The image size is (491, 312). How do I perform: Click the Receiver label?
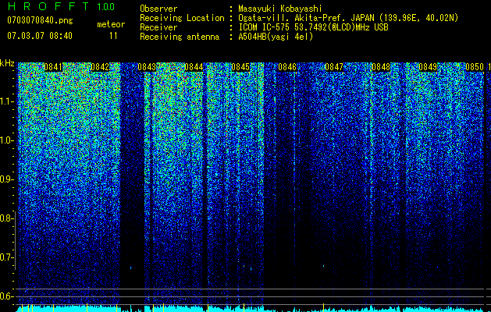158,27
